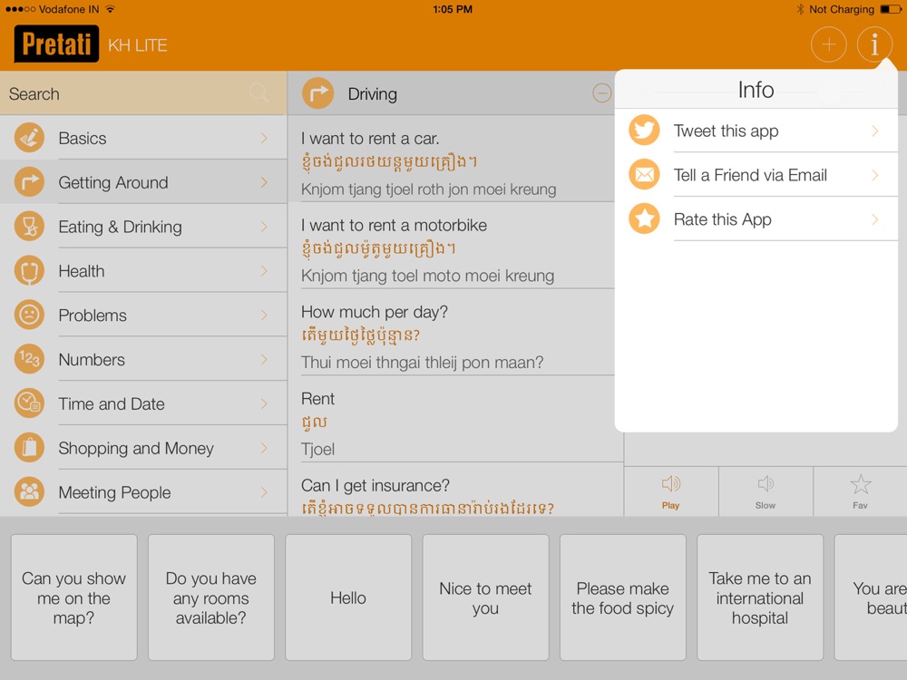Tap the 1:05 PM status bar clock
Screen dimensions: 907x680
(x=453, y=9)
